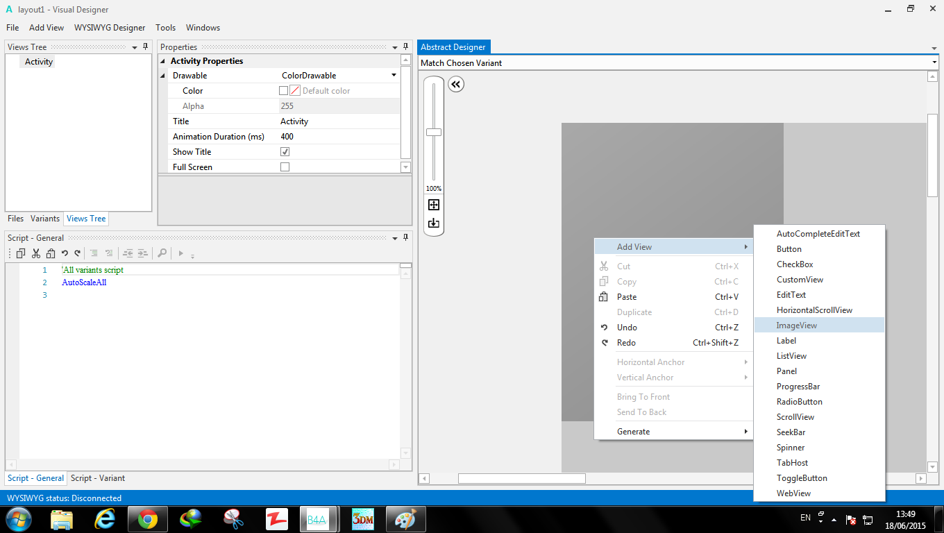The height and width of the screenshot is (533, 944).
Task: Open Chrome from the Windows taskbar
Action: pos(147,518)
